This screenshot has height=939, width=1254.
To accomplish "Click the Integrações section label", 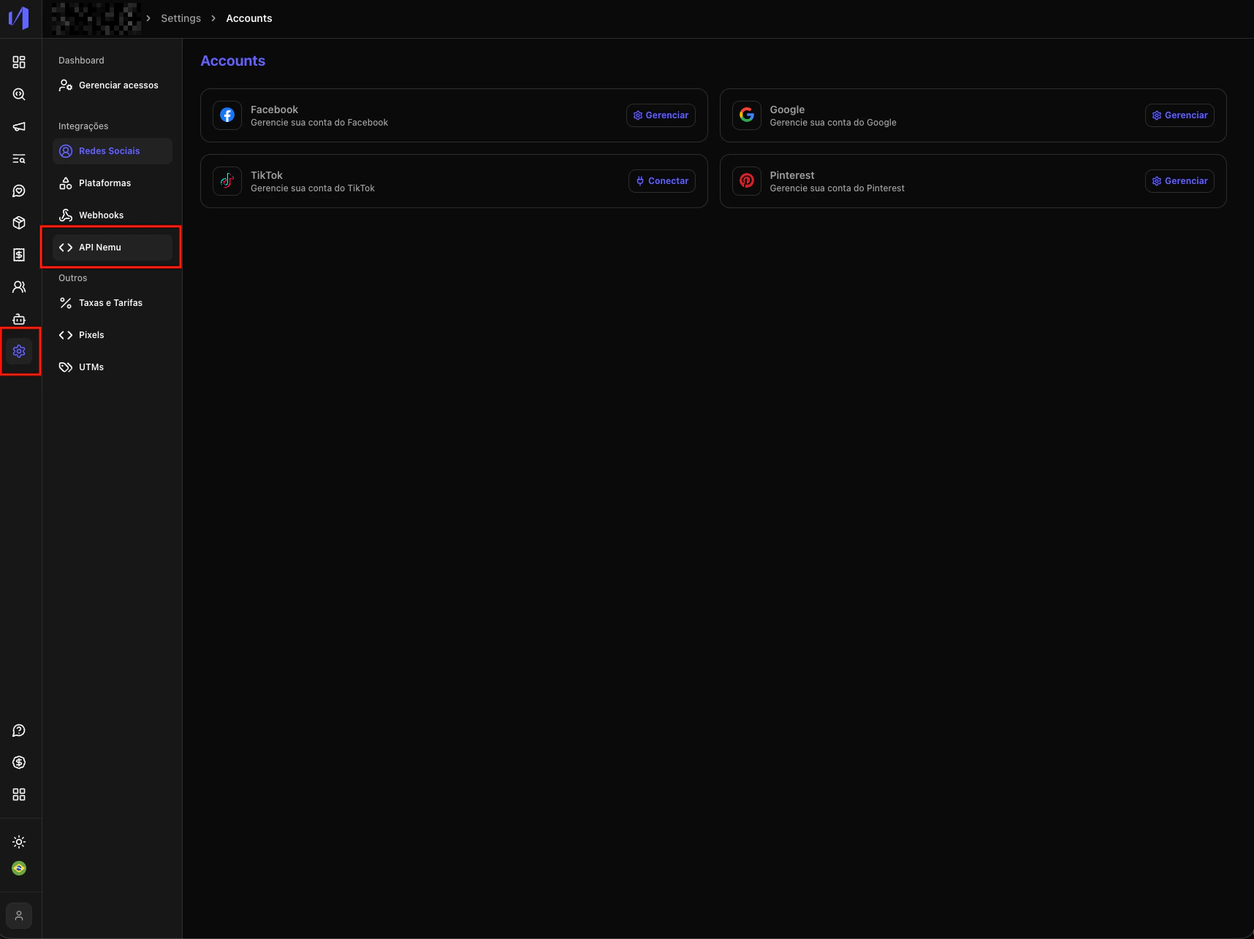I will point(83,126).
